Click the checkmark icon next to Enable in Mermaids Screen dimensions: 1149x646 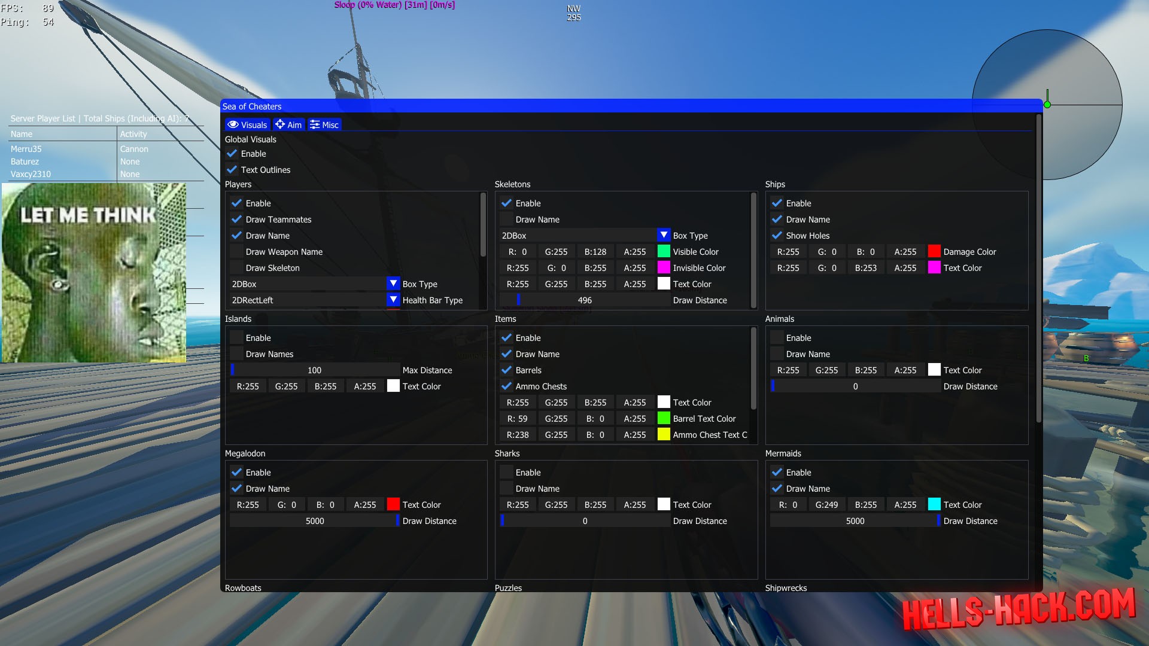(x=777, y=472)
